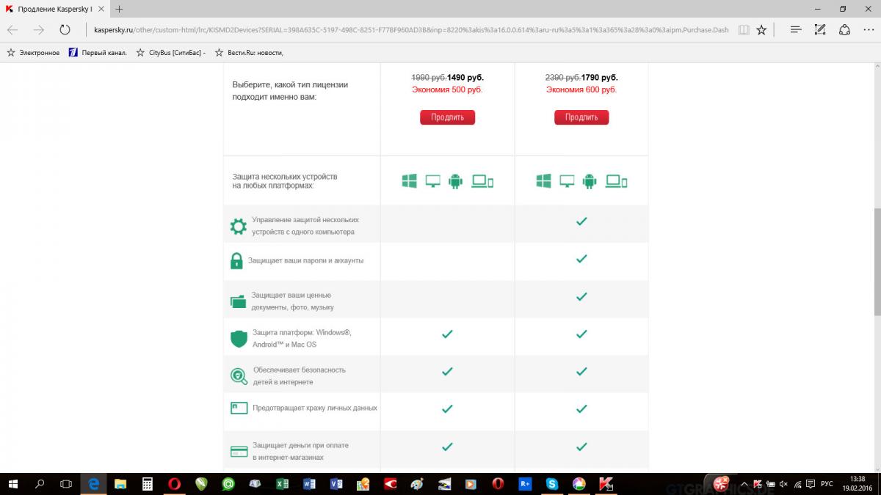This screenshot has width=881, height=495.
Task: Open taskbar search magnifier
Action: [x=40, y=484]
